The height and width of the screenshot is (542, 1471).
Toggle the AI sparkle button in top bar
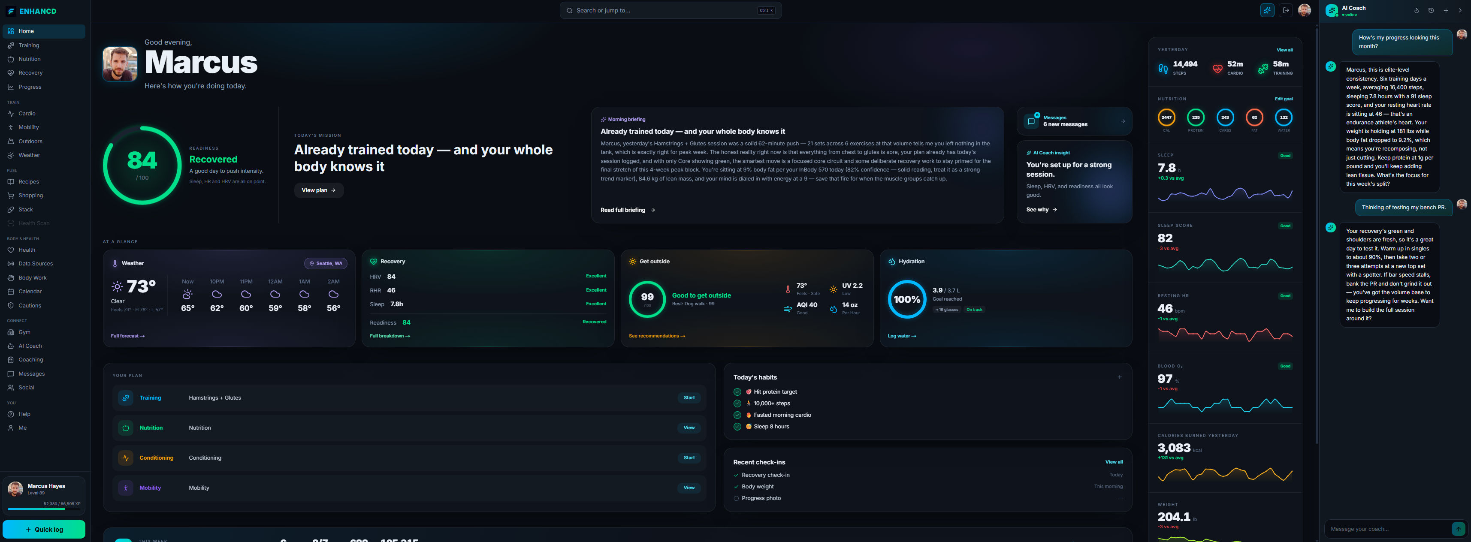coord(1267,10)
